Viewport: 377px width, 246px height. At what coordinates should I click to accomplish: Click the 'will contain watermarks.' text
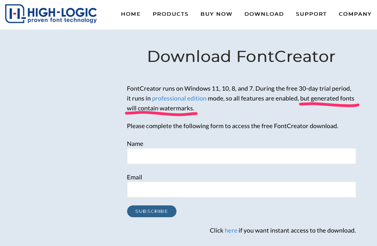click(x=160, y=108)
